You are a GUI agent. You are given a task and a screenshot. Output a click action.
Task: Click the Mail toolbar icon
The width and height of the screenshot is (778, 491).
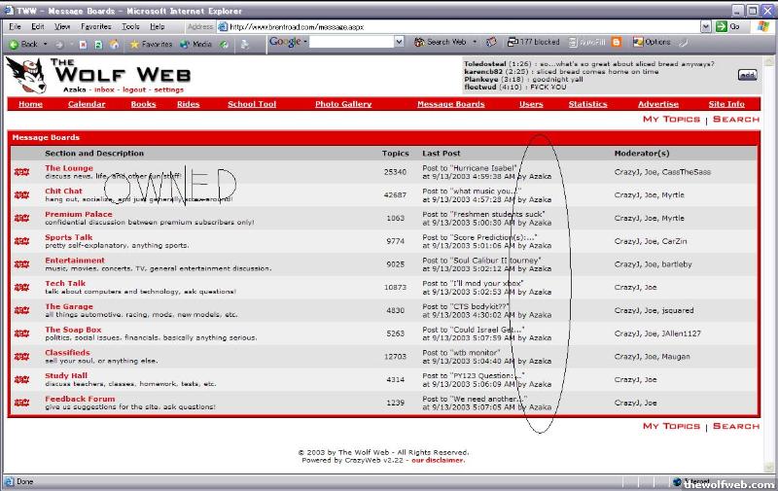point(245,45)
